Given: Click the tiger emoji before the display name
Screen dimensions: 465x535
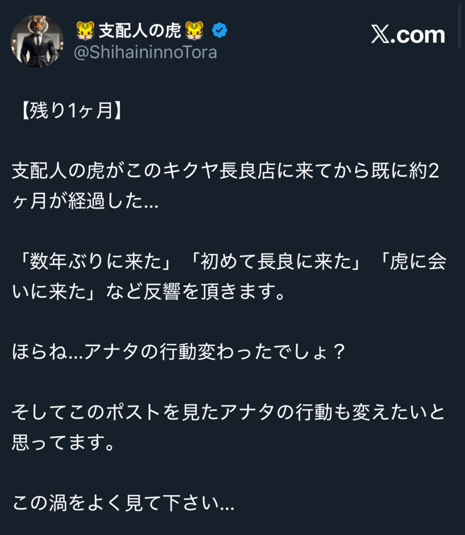Looking at the screenshot, I should [85, 31].
